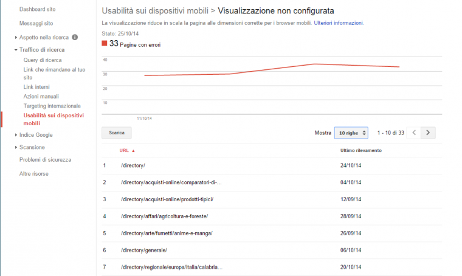462x276 pixels.
Task: Click the red Pagine con errori legend square
Action: point(105,43)
